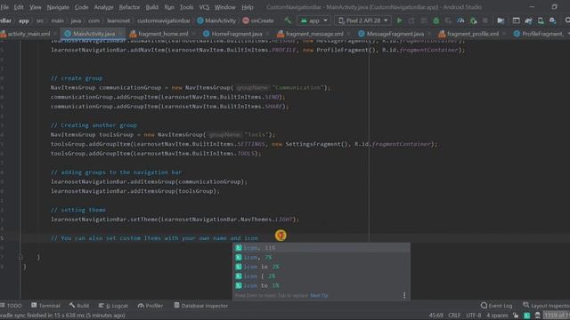The height and width of the screenshot is (320, 570).
Task: Click Sync Project with Gradle Files icon
Action: (528, 20)
